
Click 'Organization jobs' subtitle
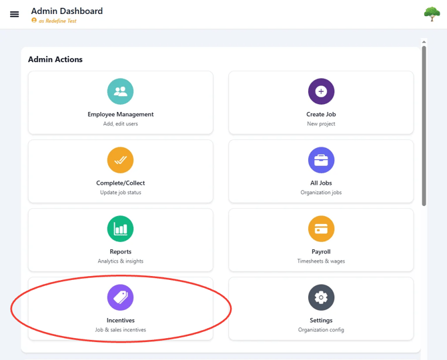coord(321,192)
